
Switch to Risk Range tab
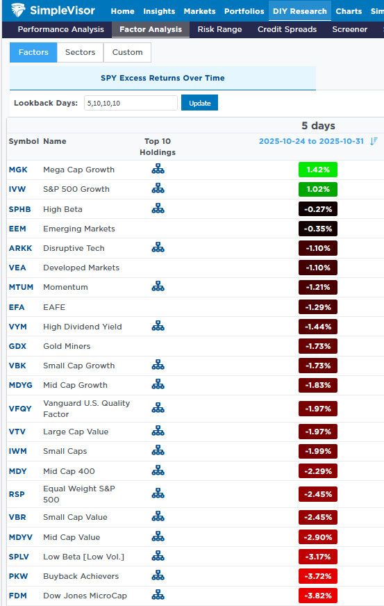click(220, 29)
